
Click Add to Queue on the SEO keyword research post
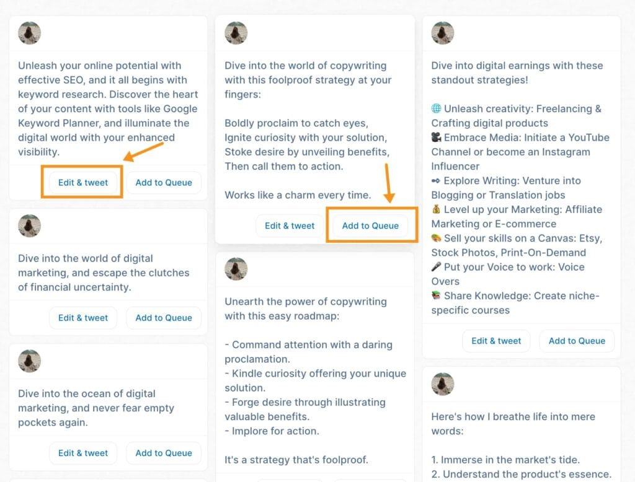click(x=163, y=182)
